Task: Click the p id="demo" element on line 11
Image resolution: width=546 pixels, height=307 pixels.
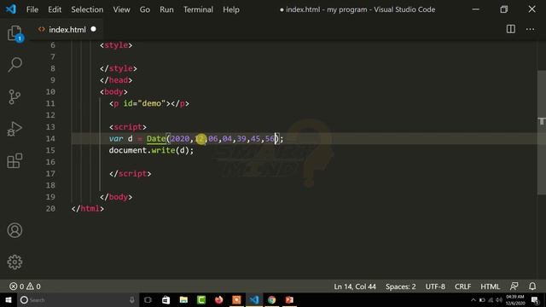Action: click(x=149, y=104)
